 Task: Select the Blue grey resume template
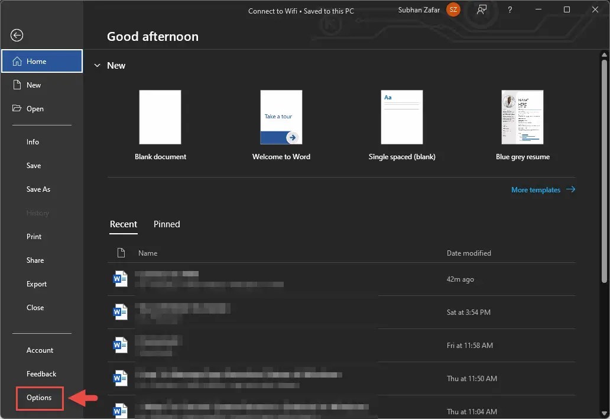point(523,117)
